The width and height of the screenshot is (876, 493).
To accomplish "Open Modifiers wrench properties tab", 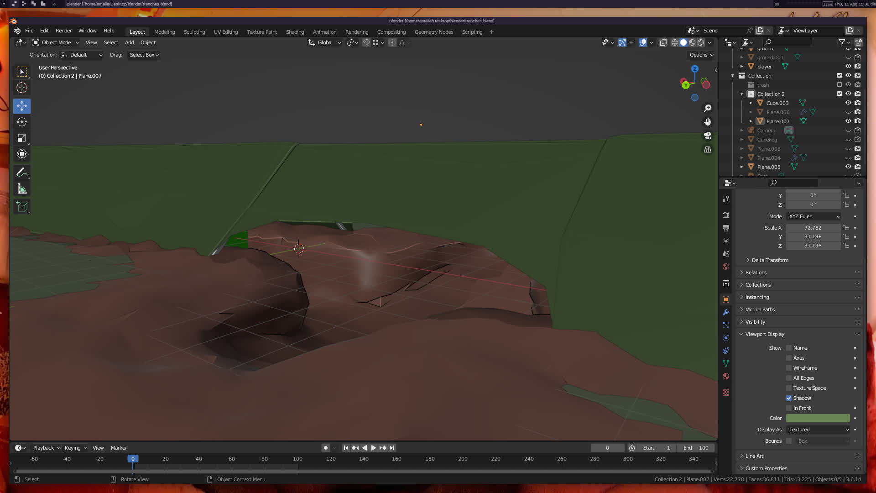I will 726,312.
